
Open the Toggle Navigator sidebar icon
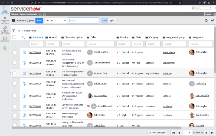5,10
